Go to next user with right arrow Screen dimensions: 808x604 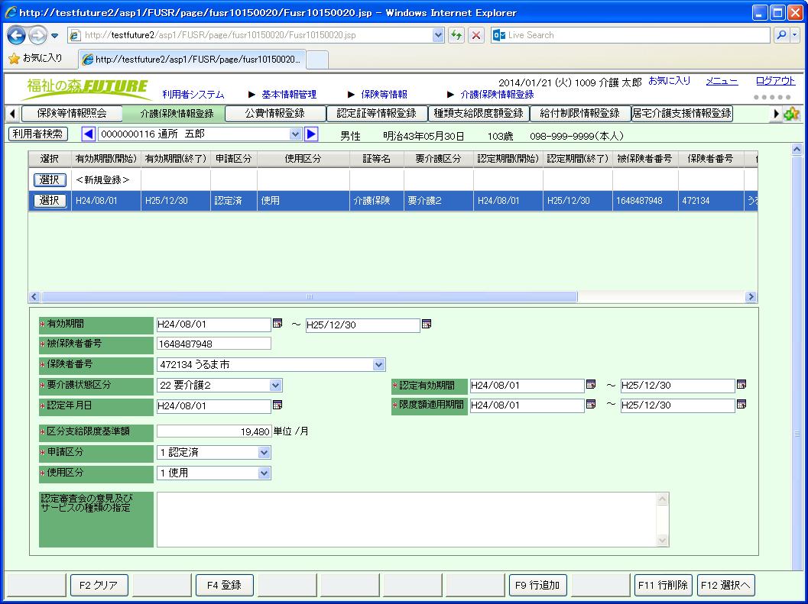[311, 134]
